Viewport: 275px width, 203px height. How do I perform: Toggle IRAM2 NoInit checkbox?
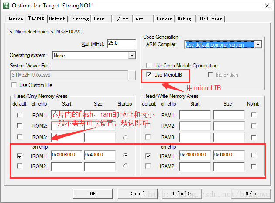(x=254, y=166)
